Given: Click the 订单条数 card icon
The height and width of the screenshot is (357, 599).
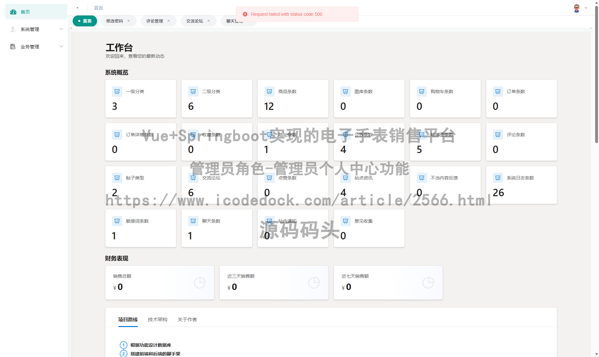Looking at the screenshot, I should (x=498, y=92).
